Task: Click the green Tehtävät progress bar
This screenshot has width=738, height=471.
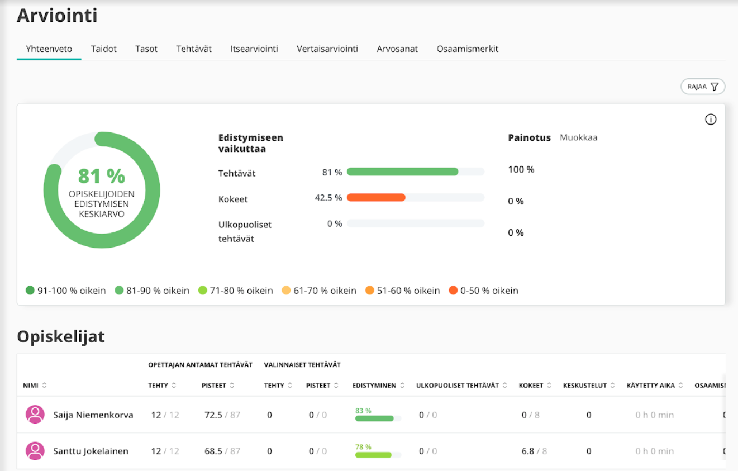Action: pyautogui.click(x=402, y=172)
